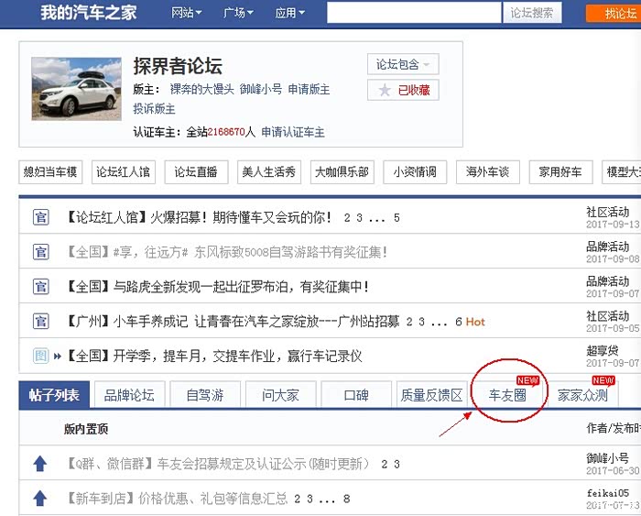The height and width of the screenshot is (516, 641).
Task: Expand the 应用 dropdown menu
Action: coord(290,13)
